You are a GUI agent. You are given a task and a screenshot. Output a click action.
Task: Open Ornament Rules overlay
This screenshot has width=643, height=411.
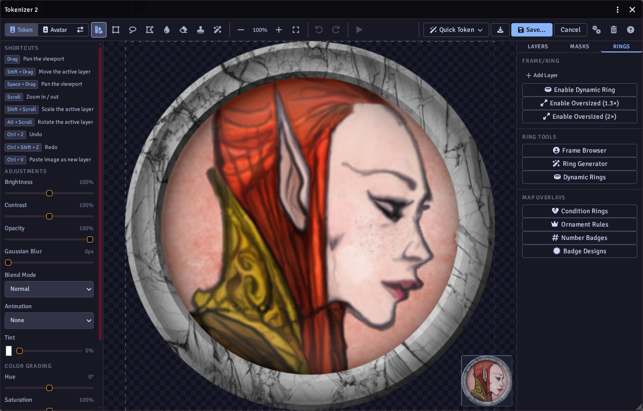(580, 225)
